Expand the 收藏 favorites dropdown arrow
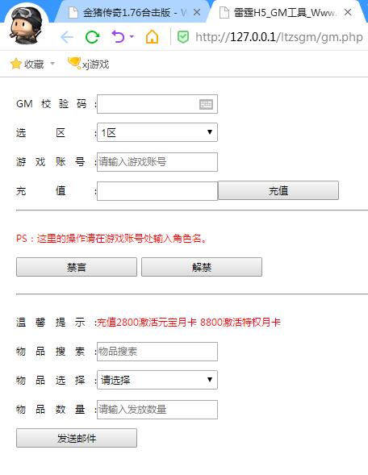The image size is (368, 475). point(52,64)
